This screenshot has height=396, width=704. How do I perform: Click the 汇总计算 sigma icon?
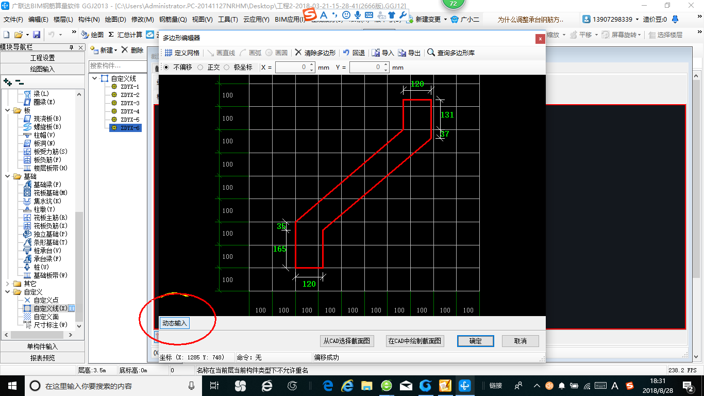(111, 35)
